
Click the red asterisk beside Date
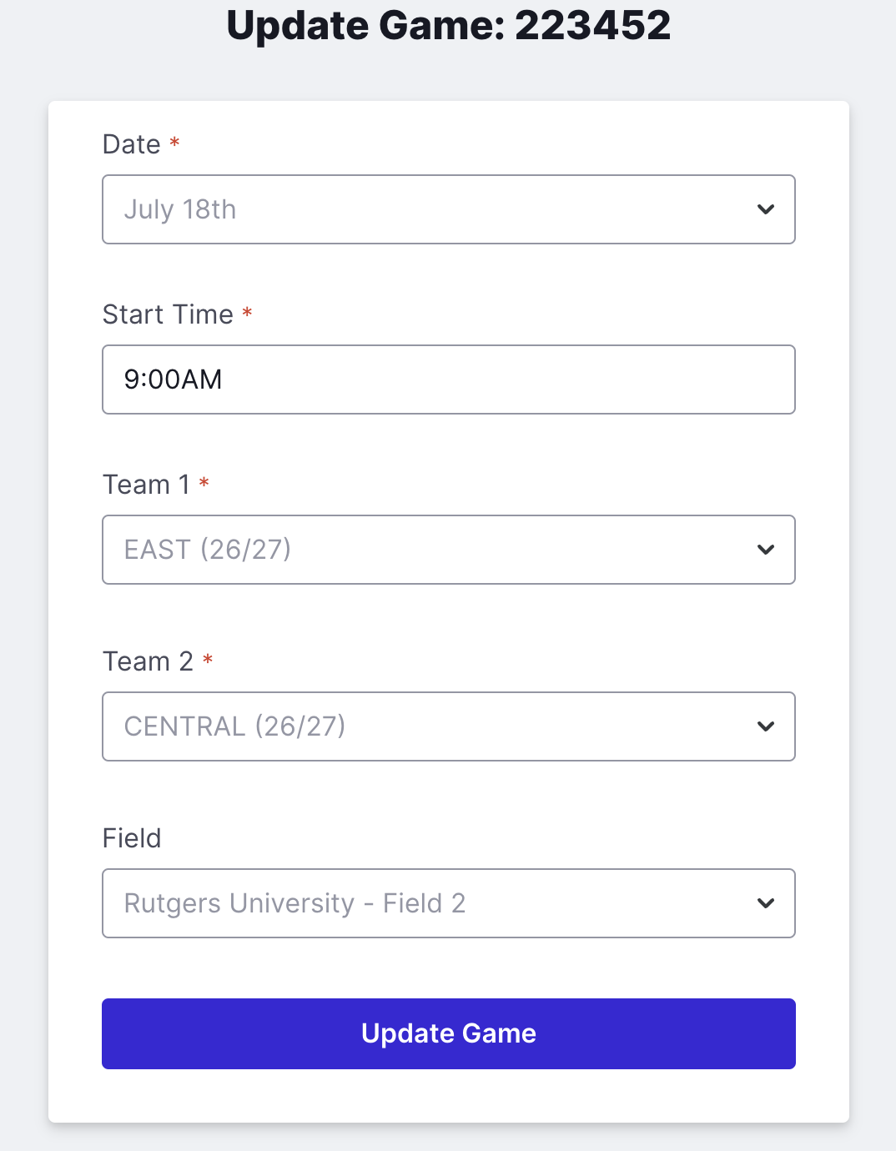click(174, 143)
